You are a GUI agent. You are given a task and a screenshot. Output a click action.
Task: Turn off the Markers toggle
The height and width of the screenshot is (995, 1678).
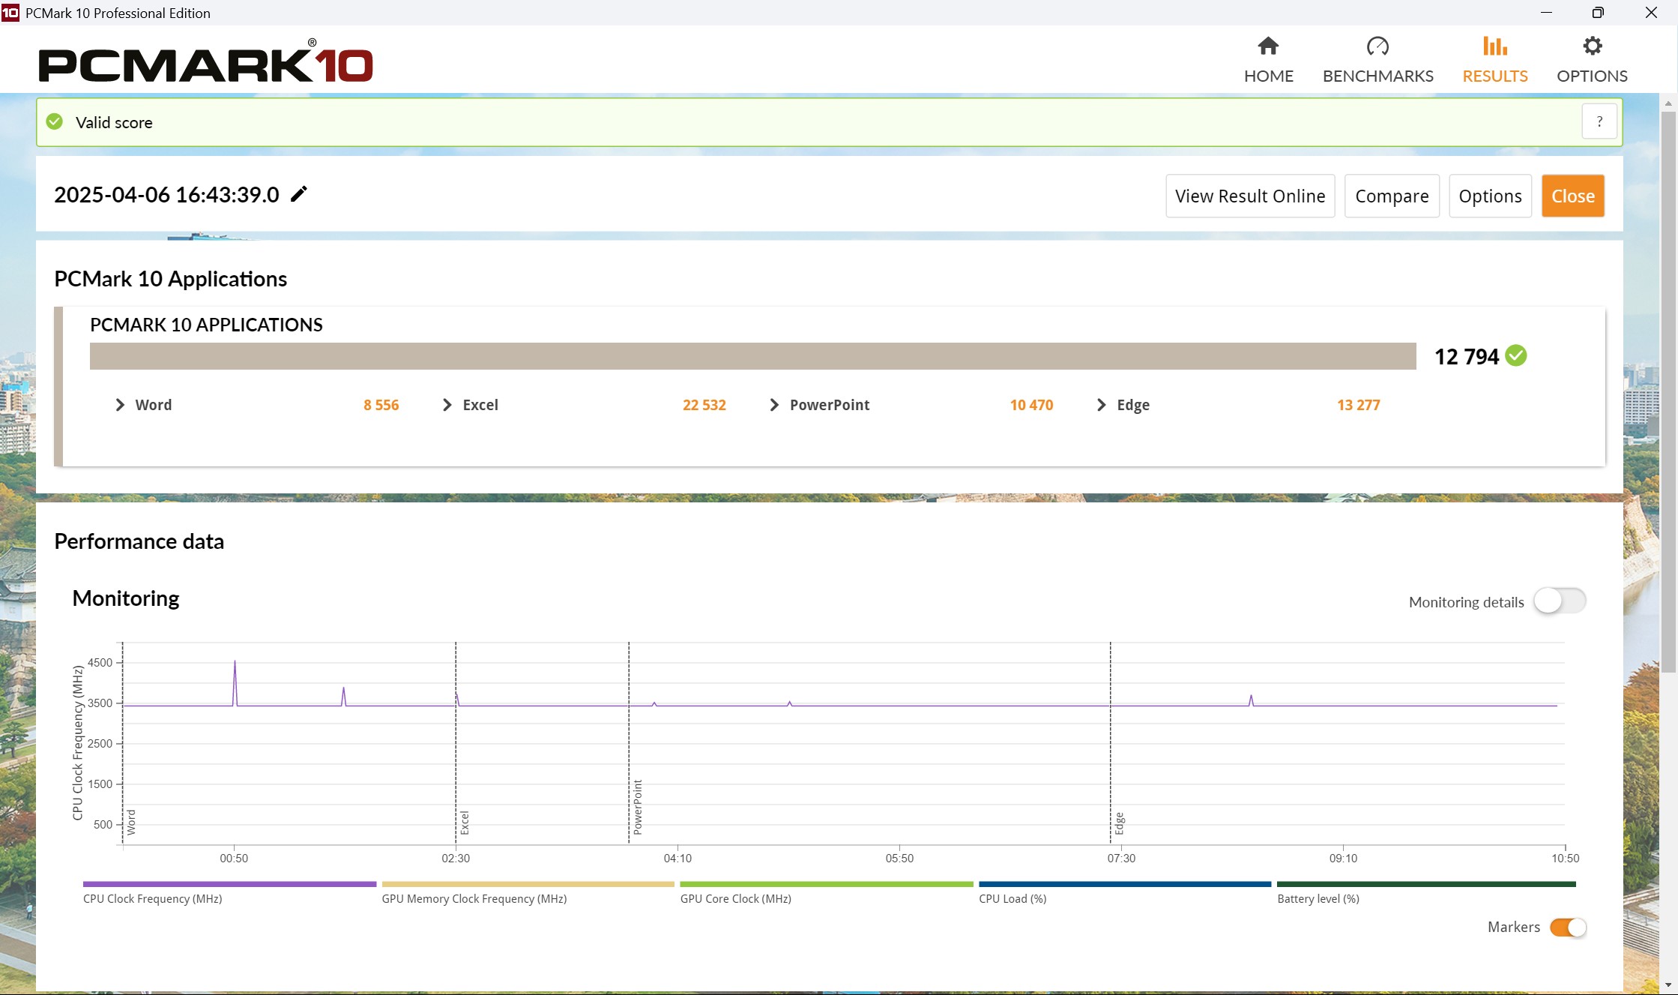click(x=1568, y=928)
